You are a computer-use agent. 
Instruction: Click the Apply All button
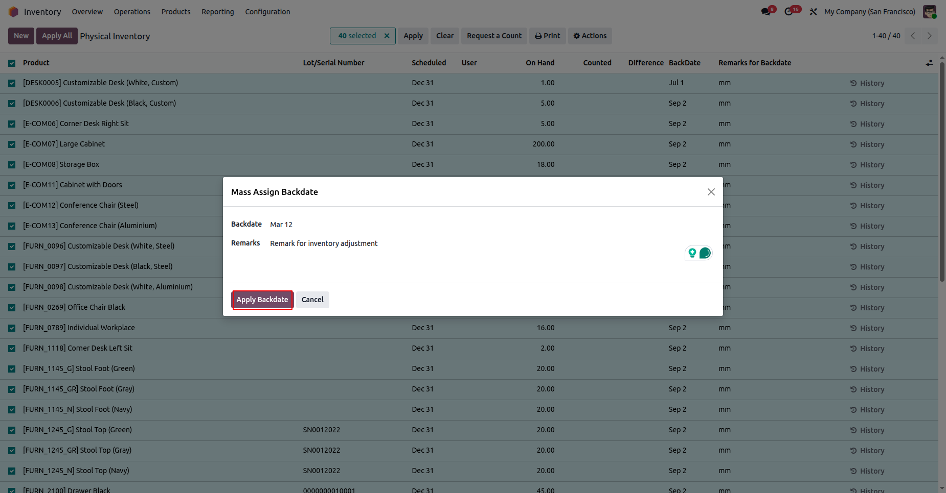click(x=57, y=36)
